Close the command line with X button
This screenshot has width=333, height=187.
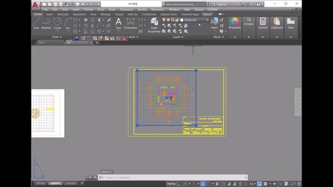(90, 178)
